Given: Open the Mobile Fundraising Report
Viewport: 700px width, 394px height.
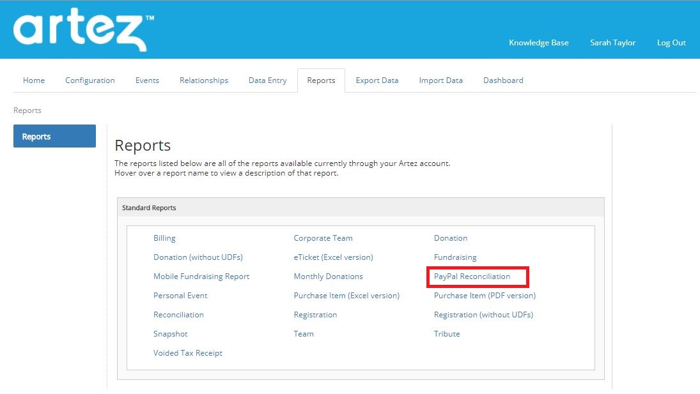Looking at the screenshot, I should [x=201, y=277].
